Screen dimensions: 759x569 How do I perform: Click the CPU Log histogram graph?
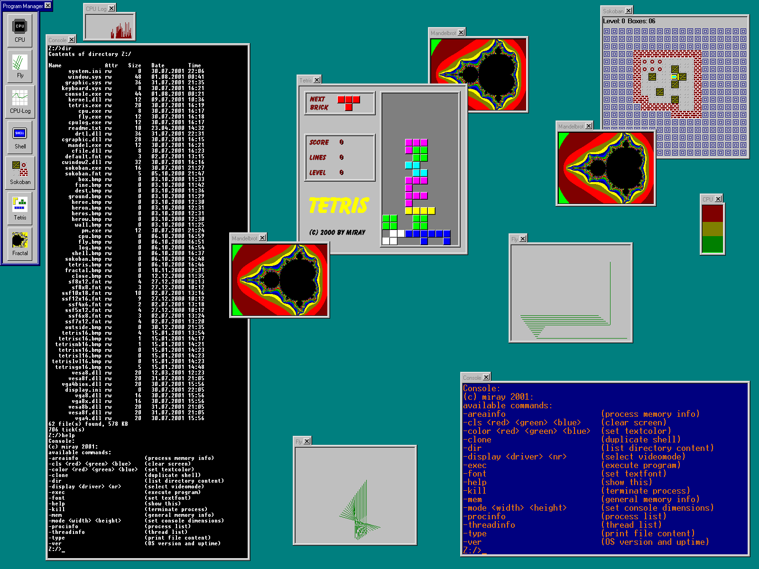click(x=110, y=27)
